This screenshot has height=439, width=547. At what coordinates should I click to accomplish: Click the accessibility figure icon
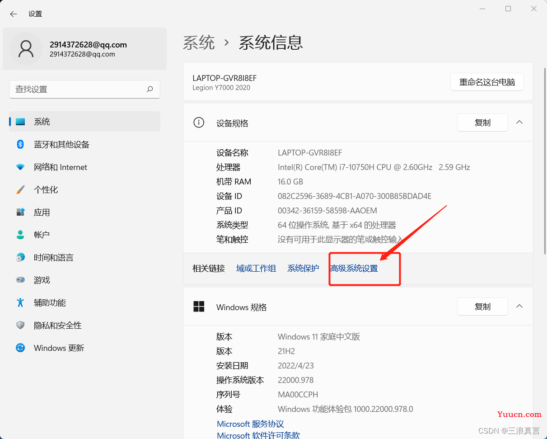(x=20, y=302)
